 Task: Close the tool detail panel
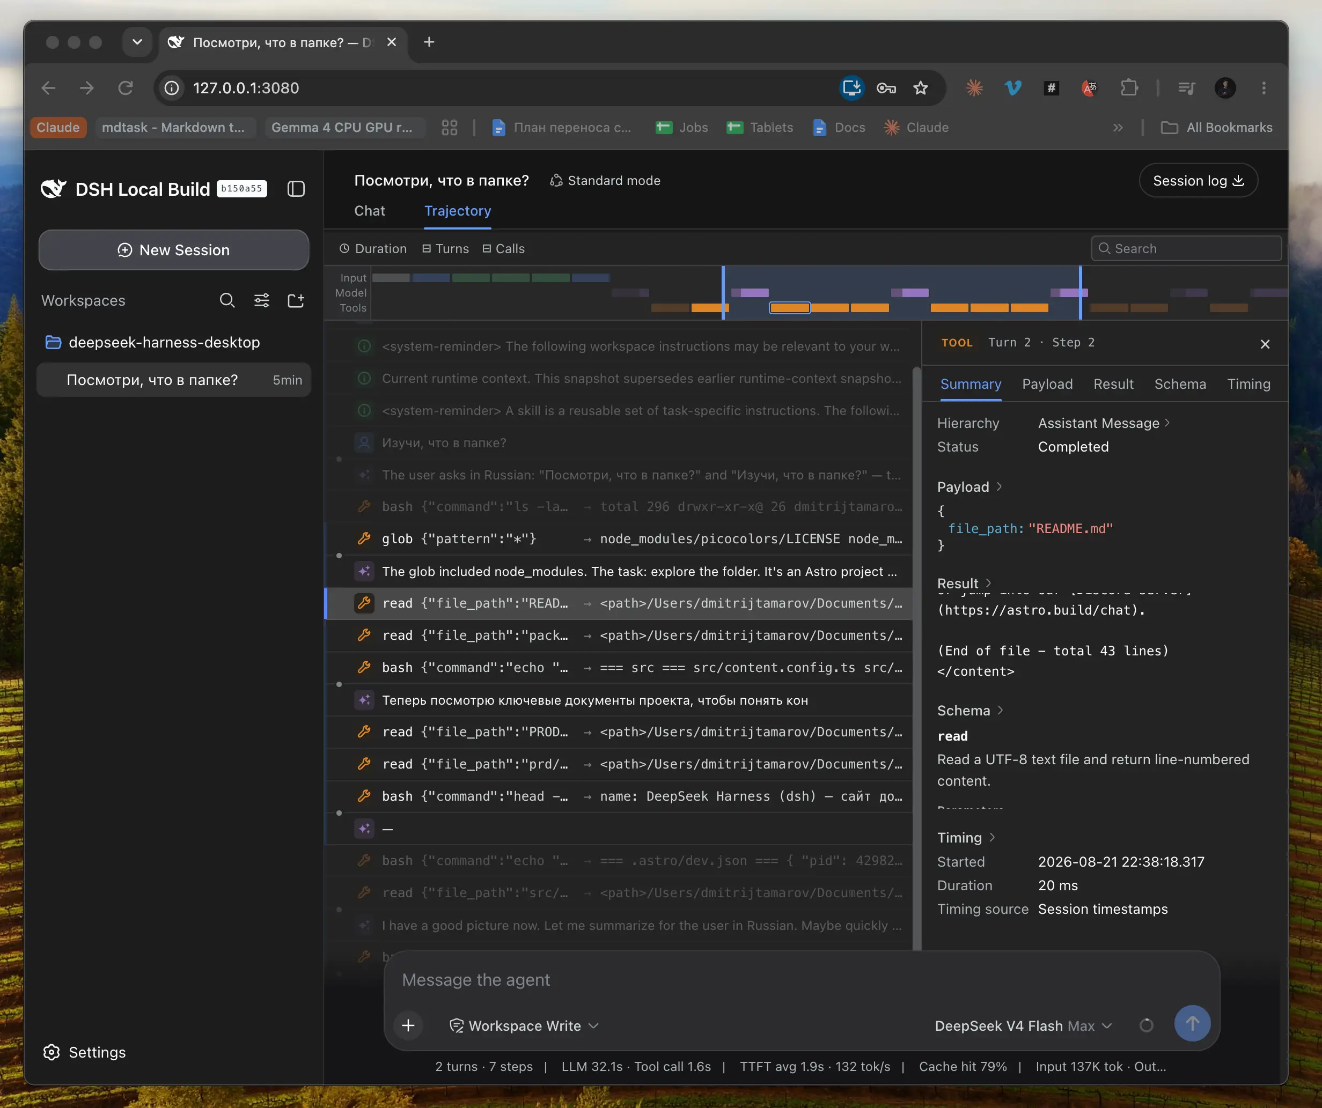click(x=1265, y=344)
